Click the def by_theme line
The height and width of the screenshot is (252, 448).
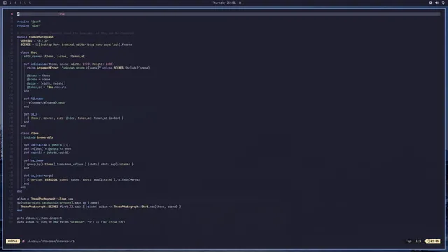(34, 160)
